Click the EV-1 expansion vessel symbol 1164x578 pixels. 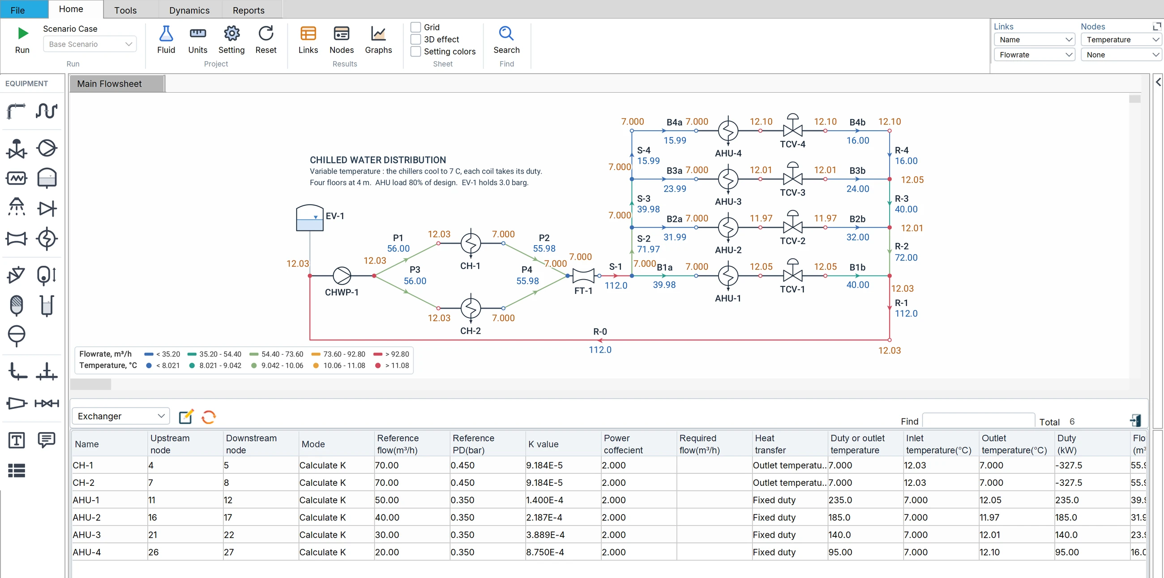coord(309,218)
